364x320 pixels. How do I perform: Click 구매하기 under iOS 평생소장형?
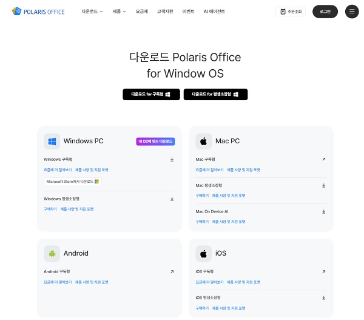(202, 308)
